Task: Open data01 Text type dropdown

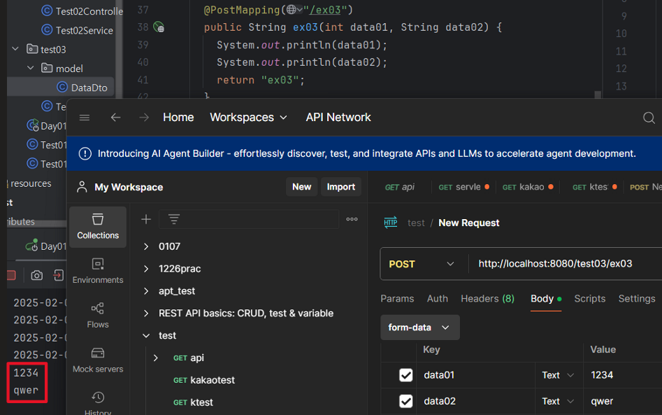Action: tap(558, 375)
